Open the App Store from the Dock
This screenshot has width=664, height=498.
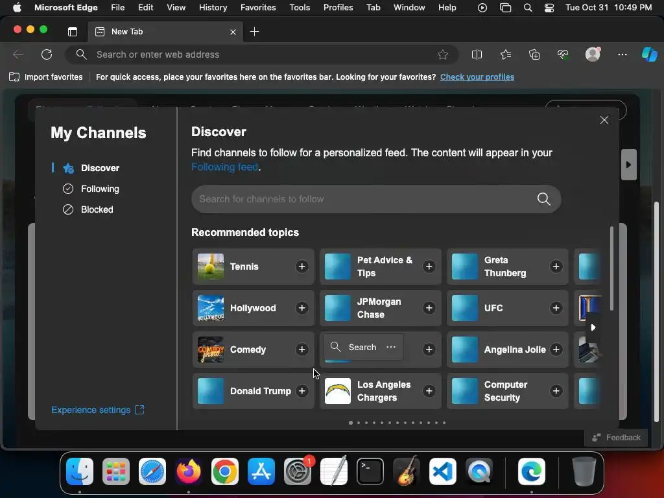click(x=261, y=471)
